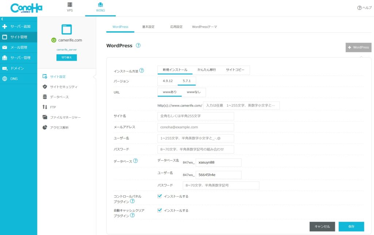The width and height of the screenshot is (374, 235).
Task: Switch to the WordPress tab
Action: [x=120, y=27]
